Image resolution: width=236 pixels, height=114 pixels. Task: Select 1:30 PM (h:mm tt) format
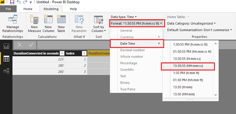pos(188,73)
